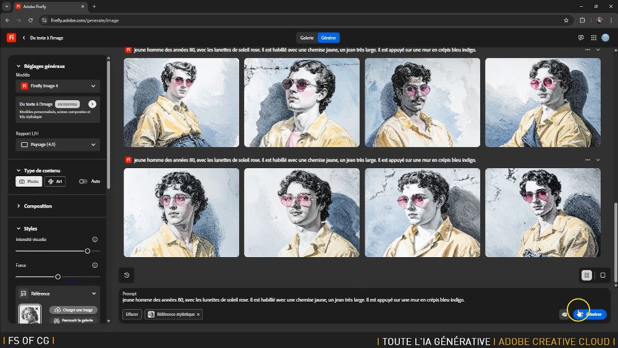
Task: Open first image in top results row
Action: coord(181,103)
